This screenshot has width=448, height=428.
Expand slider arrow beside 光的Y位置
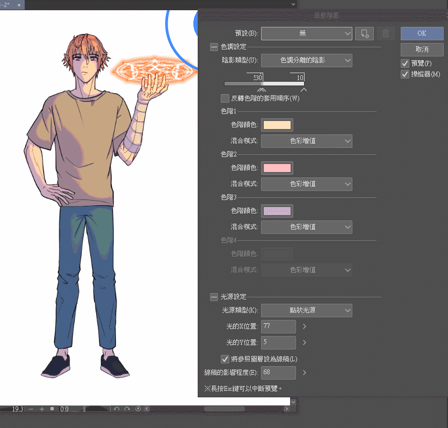(304, 343)
